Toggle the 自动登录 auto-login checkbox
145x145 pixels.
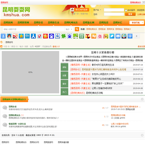pyautogui.click(x=126, y=10)
